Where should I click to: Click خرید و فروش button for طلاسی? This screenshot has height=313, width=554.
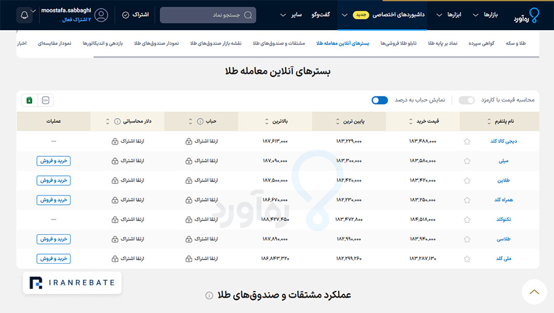point(54,239)
